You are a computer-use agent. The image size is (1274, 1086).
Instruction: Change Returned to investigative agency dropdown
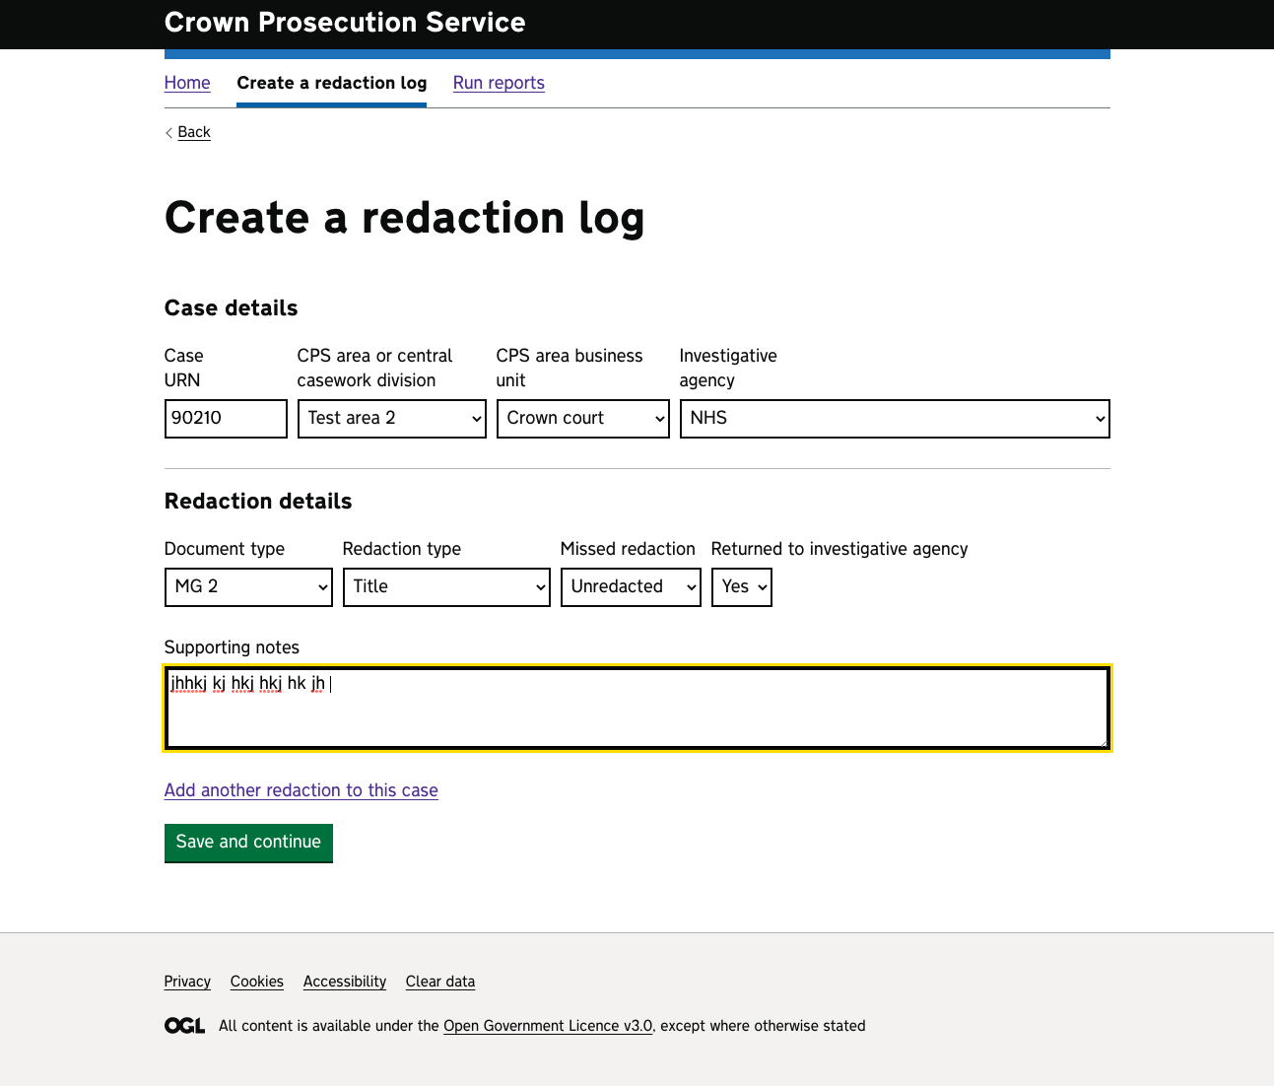point(741,587)
